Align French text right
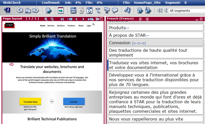The height and width of the screenshot is (124, 205). click(x=147, y=19)
